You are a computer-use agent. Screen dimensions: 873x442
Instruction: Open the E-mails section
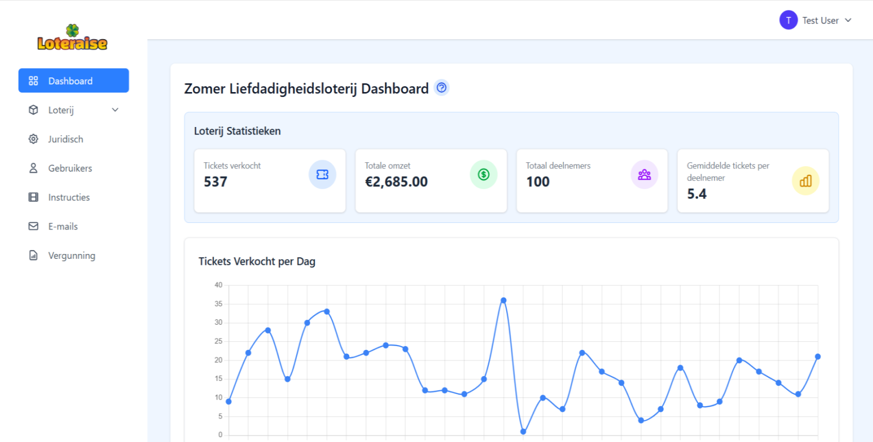point(63,226)
